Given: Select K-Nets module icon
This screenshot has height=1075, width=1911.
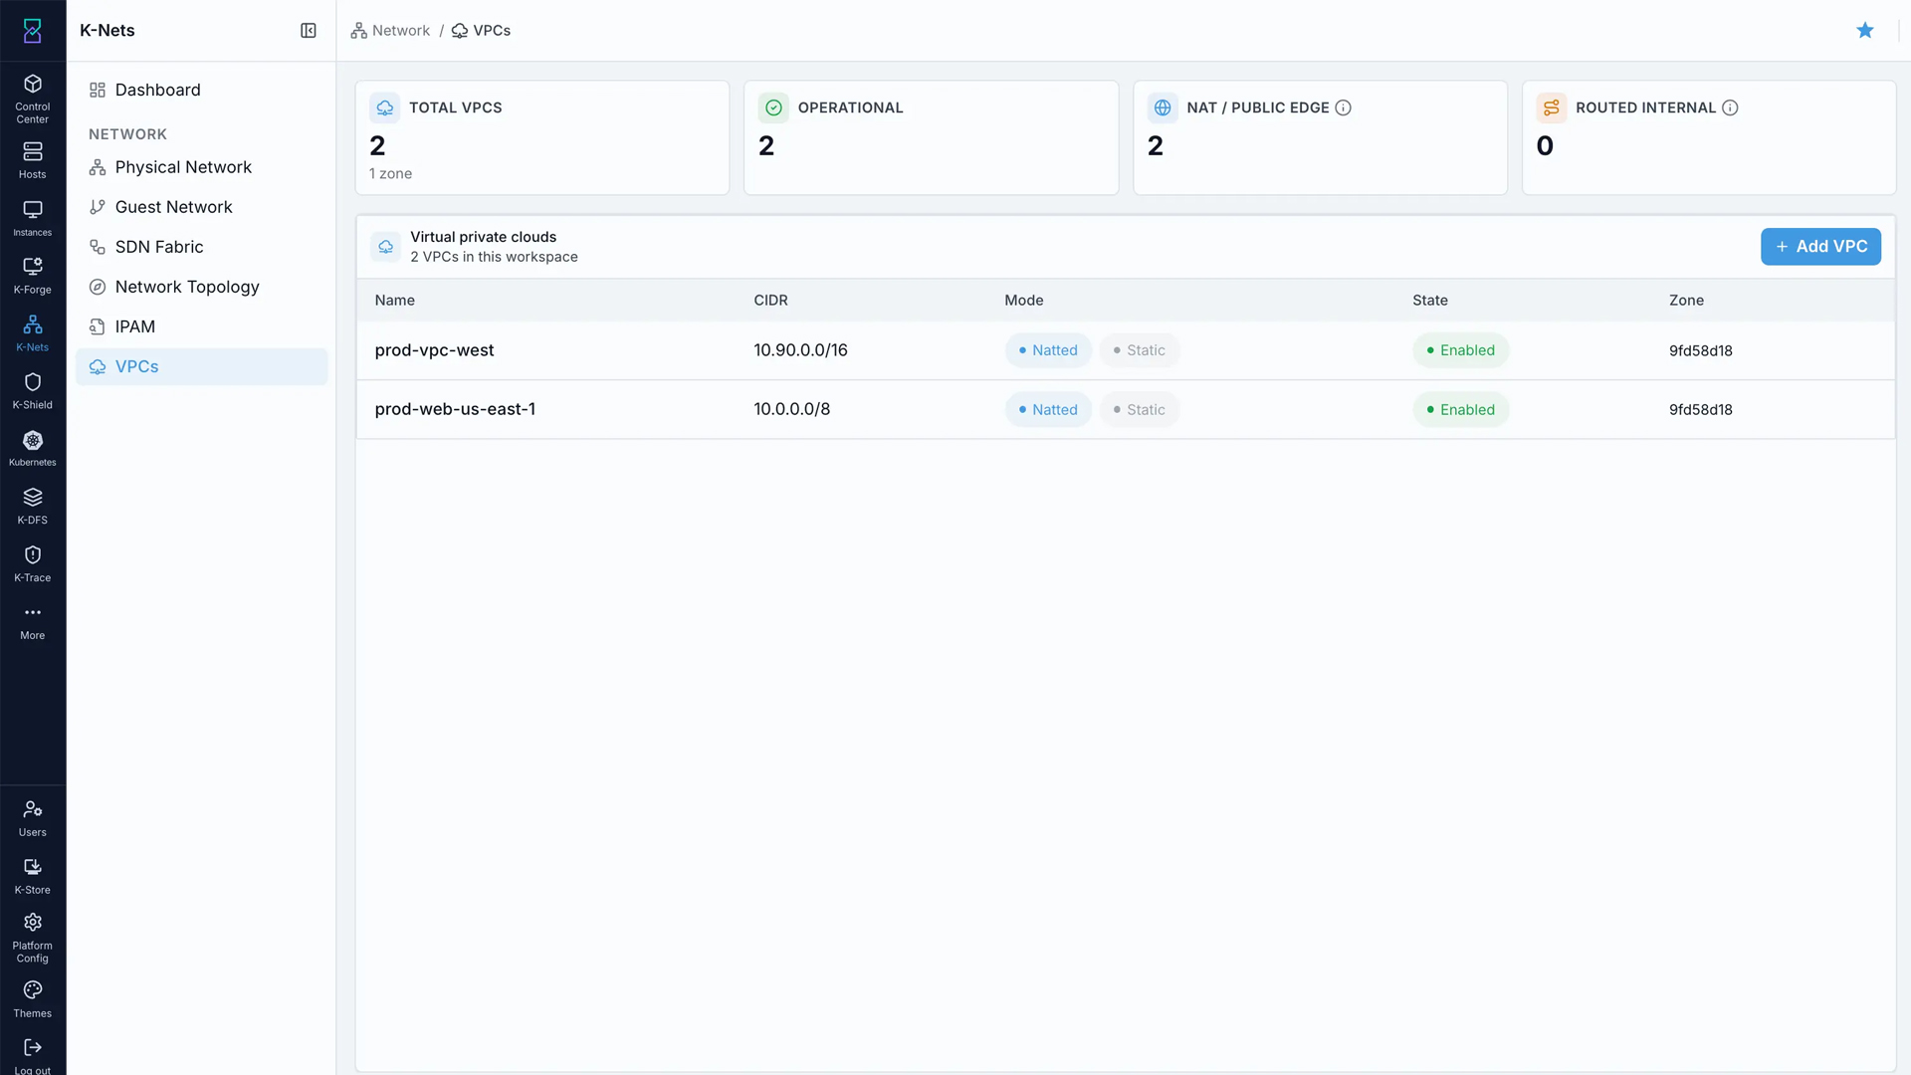Looking at the screenshot, I should click(33, 332).
